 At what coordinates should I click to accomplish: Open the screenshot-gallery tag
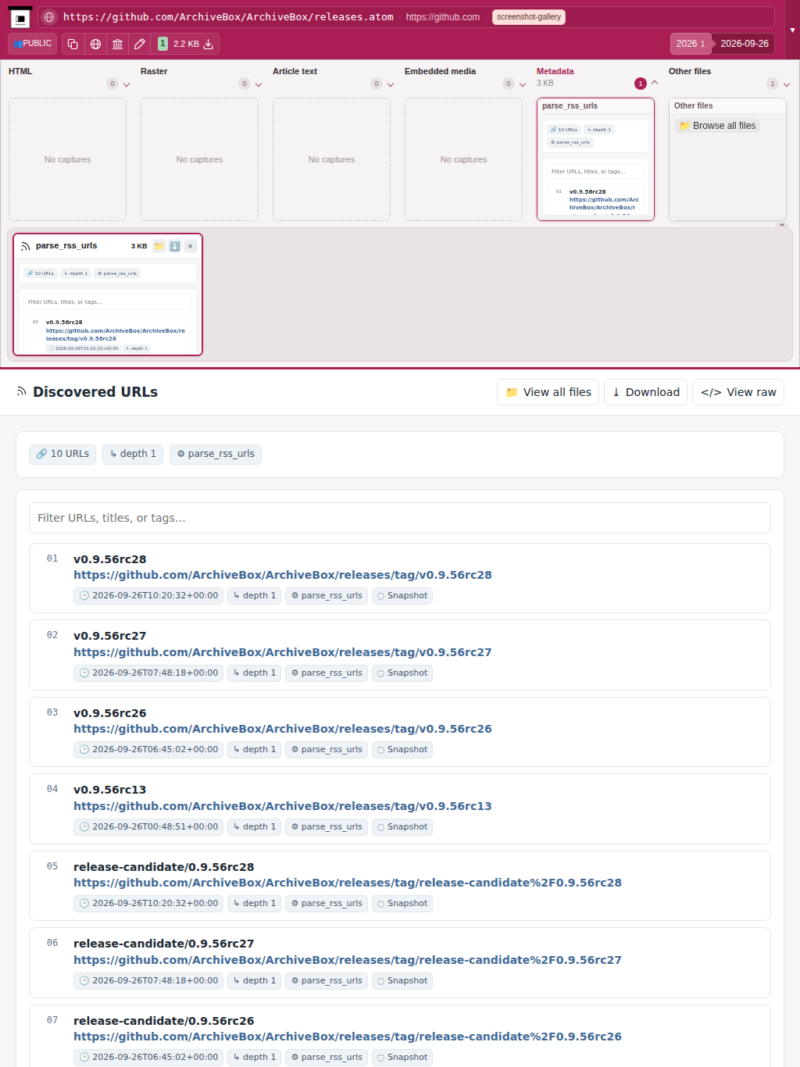click(529, 16)
